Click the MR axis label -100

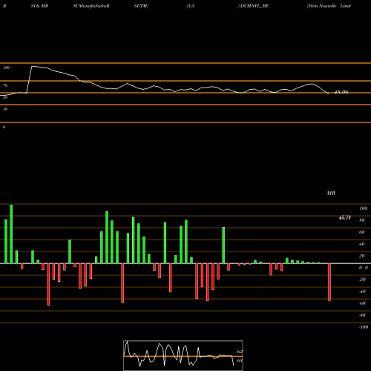363,327
